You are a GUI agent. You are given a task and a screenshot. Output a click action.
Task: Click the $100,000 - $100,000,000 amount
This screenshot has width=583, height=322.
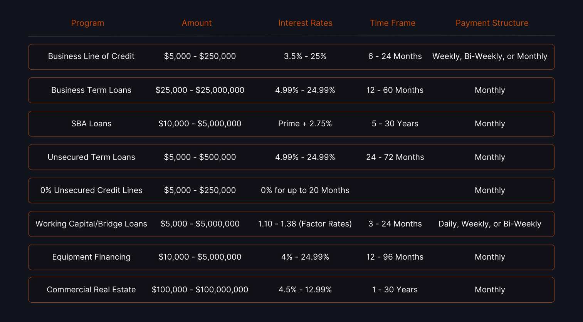pos(200,290)
